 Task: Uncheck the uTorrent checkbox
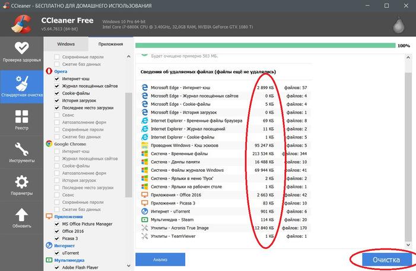click(57, 253)
